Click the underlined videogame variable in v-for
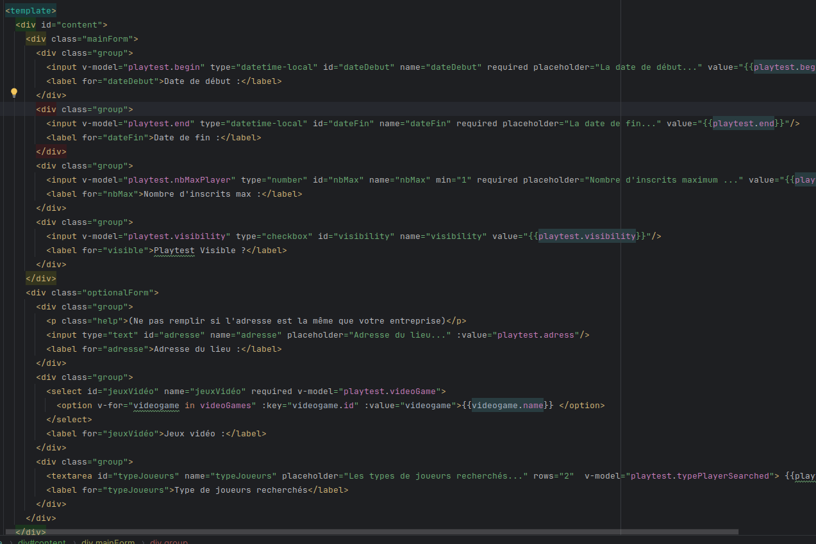The image size is (816, 544). coord(156,405)
